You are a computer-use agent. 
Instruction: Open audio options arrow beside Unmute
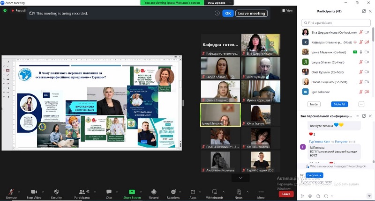(x=19, y=192)
